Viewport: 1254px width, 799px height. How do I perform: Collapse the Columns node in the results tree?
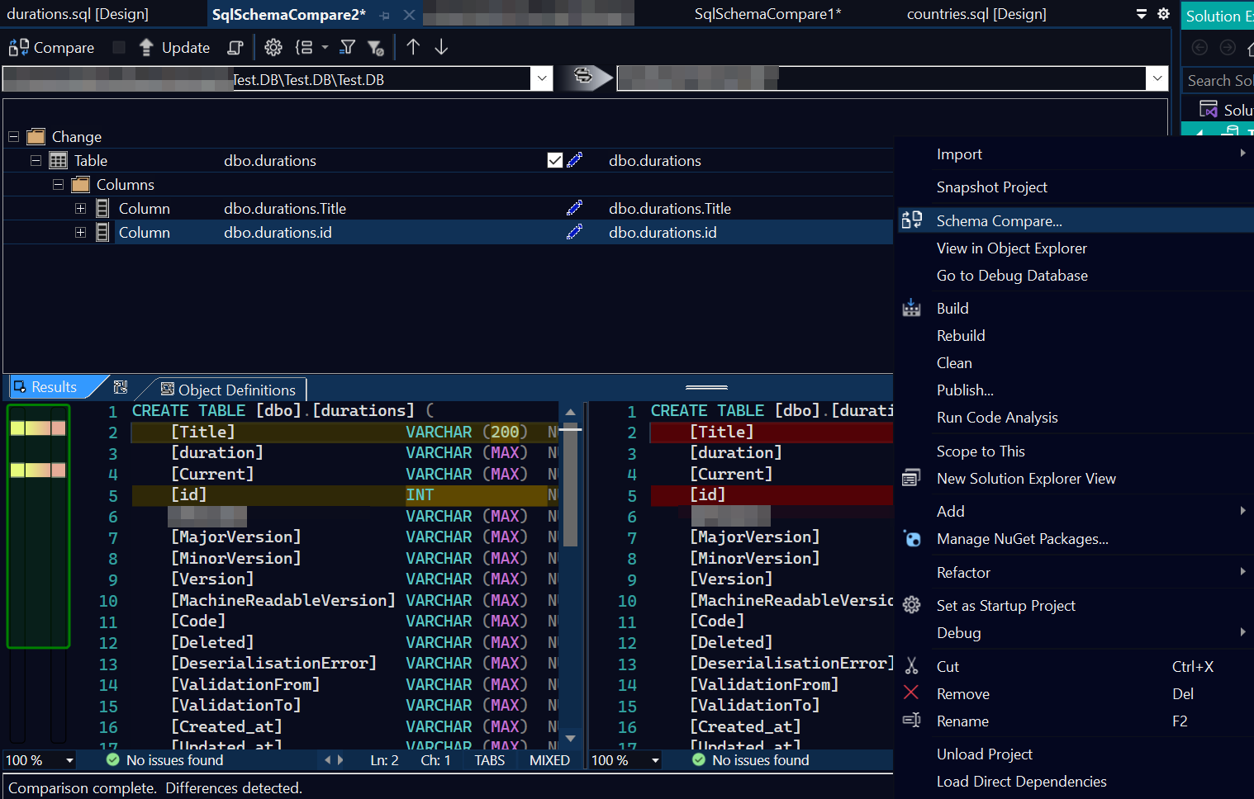tap(57, 184)
